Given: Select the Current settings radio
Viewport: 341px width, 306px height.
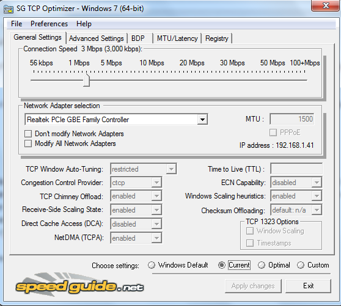Looking at the screenshot, I should pos(222,265).
